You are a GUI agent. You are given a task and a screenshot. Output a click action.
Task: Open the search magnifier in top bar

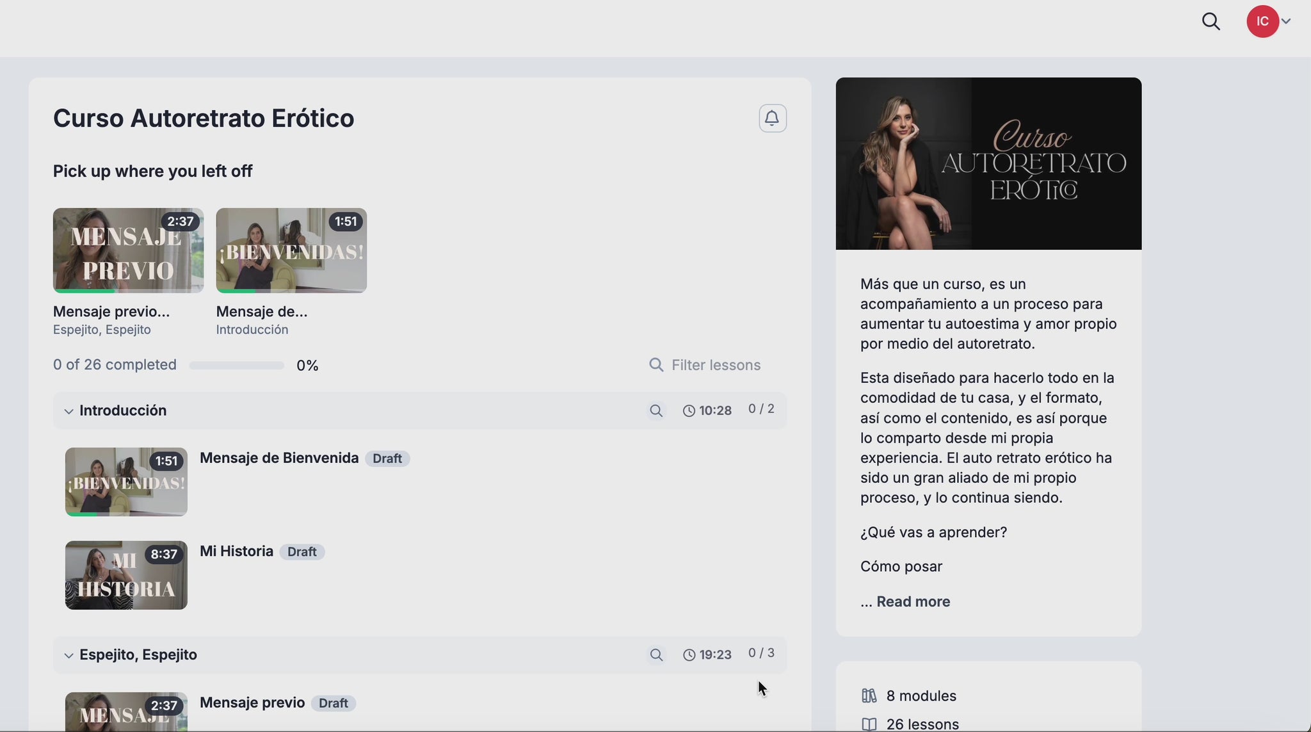(1210, 22)
